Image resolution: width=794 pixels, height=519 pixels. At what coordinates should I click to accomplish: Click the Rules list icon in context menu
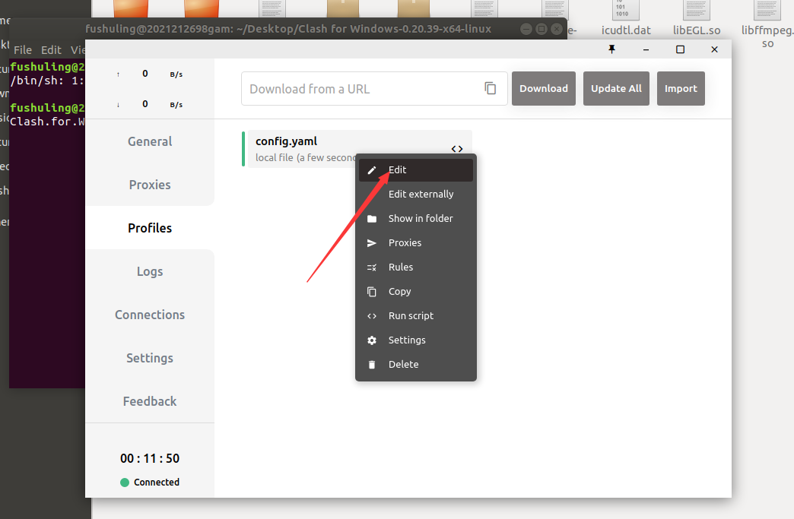(372, 267)
